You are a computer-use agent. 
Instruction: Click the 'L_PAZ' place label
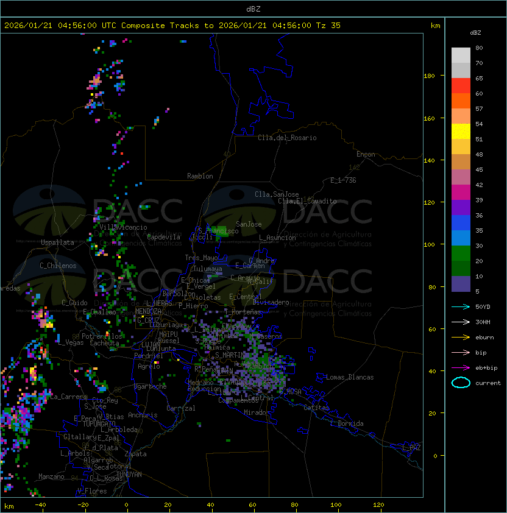click(x=411, y=448)
